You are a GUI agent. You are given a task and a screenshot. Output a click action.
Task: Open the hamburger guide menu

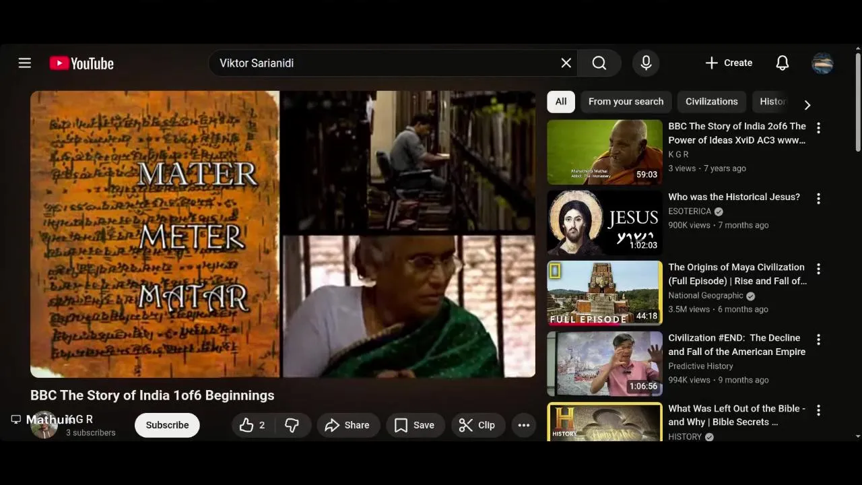coord(25,63)
